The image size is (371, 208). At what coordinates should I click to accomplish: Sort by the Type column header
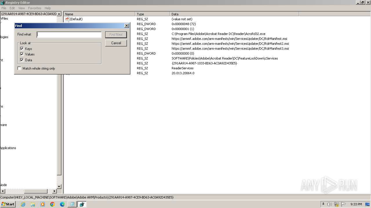[x=152, y=14]
